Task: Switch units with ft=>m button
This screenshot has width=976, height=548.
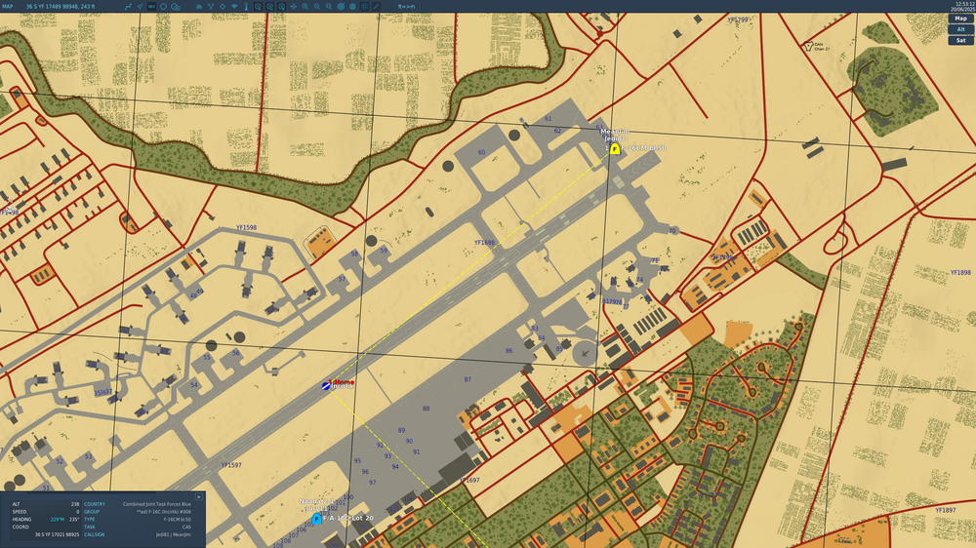Action: click(406, 6)
